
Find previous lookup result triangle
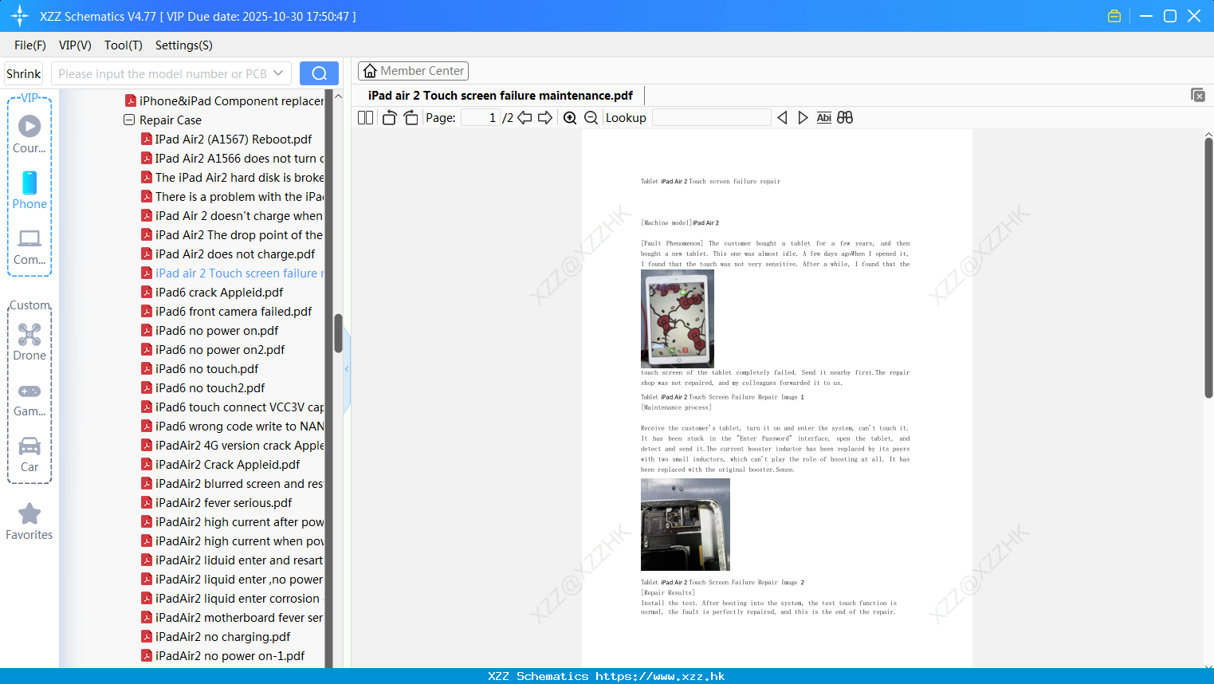pyautogui.click(x=782, y=118)
